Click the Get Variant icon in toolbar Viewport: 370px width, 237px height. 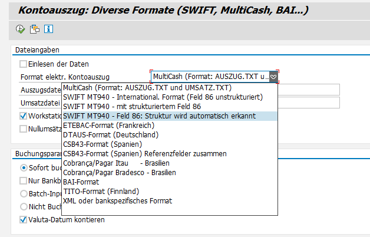(x=35, y=29)
